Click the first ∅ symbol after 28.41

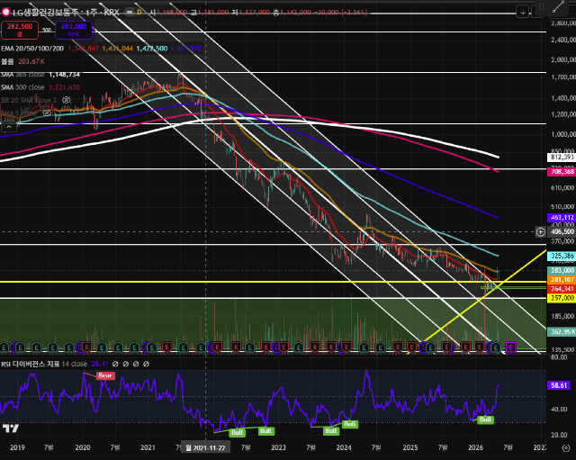click(x=115, y=364)
